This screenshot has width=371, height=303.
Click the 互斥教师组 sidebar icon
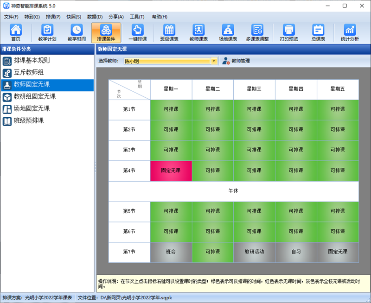[x=7, y=73]
